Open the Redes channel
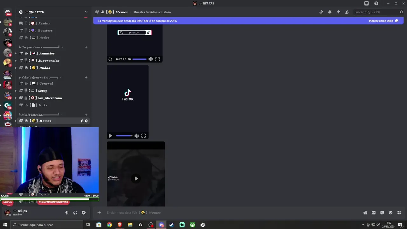Viewport: 407px width, 229px height. point(53,38)
